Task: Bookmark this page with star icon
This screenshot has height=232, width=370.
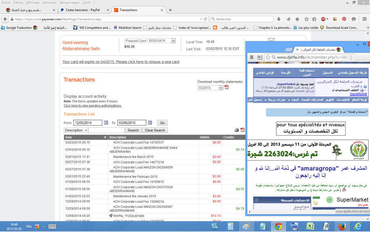Action: (x=306, y=19)
